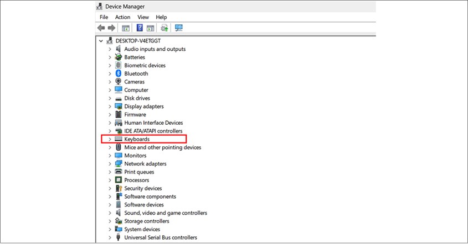Click the Network adapters icon
The image size is (468, 244).
pyautogui.click(x=119, y=163)
